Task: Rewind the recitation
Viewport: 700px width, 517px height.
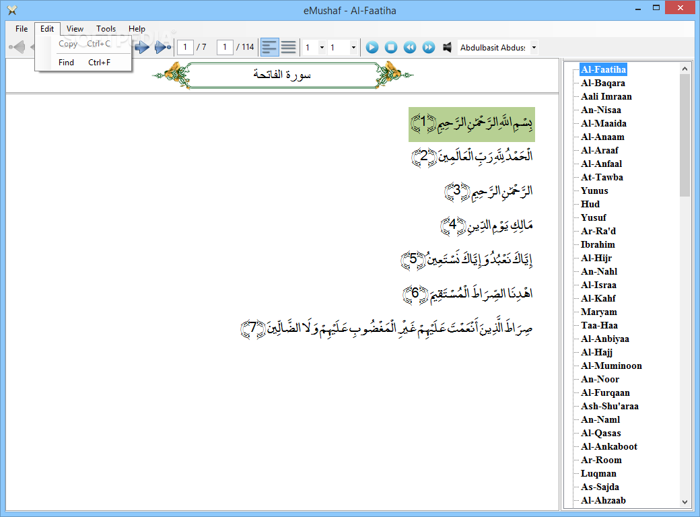Action: (410, 47)
